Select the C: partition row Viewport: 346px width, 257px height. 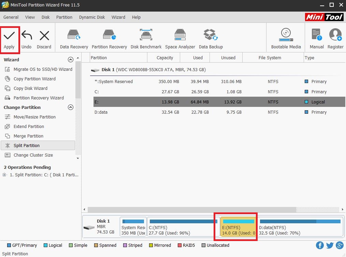219,92
